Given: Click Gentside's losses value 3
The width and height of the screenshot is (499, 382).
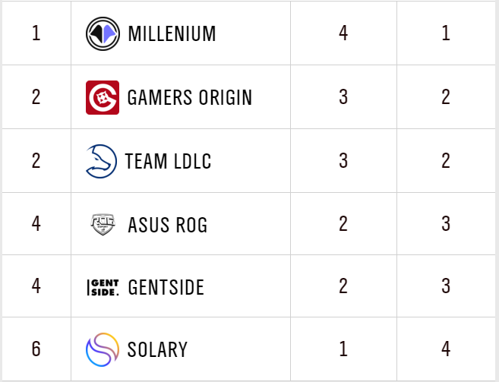Looking at the screenshot, I should (x=446, y=288).
